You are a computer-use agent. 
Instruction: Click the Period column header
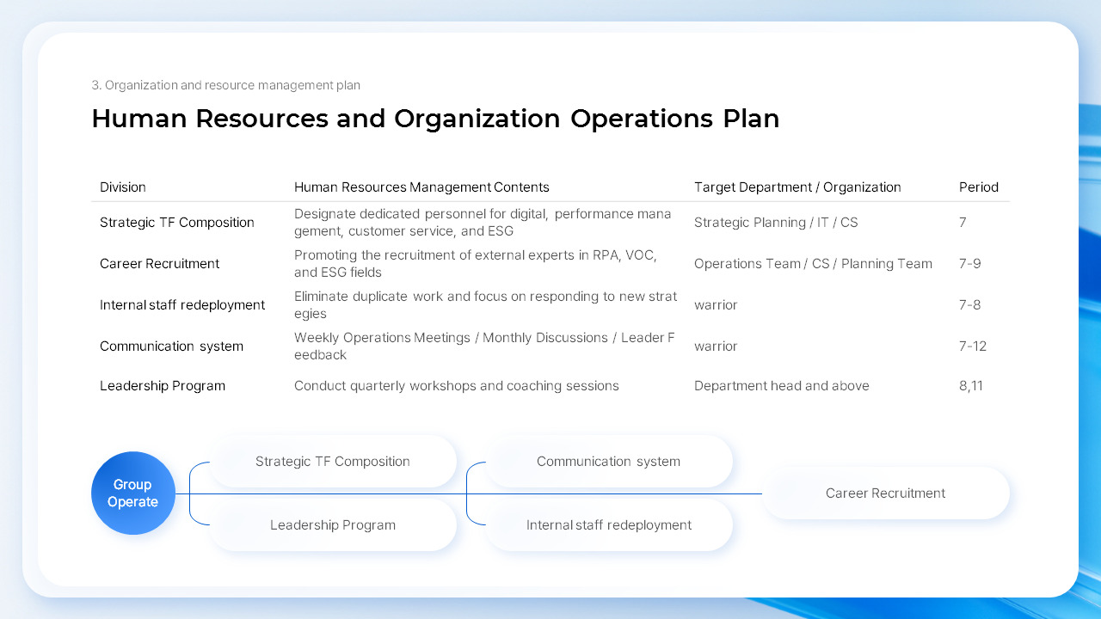pos(979,187)
